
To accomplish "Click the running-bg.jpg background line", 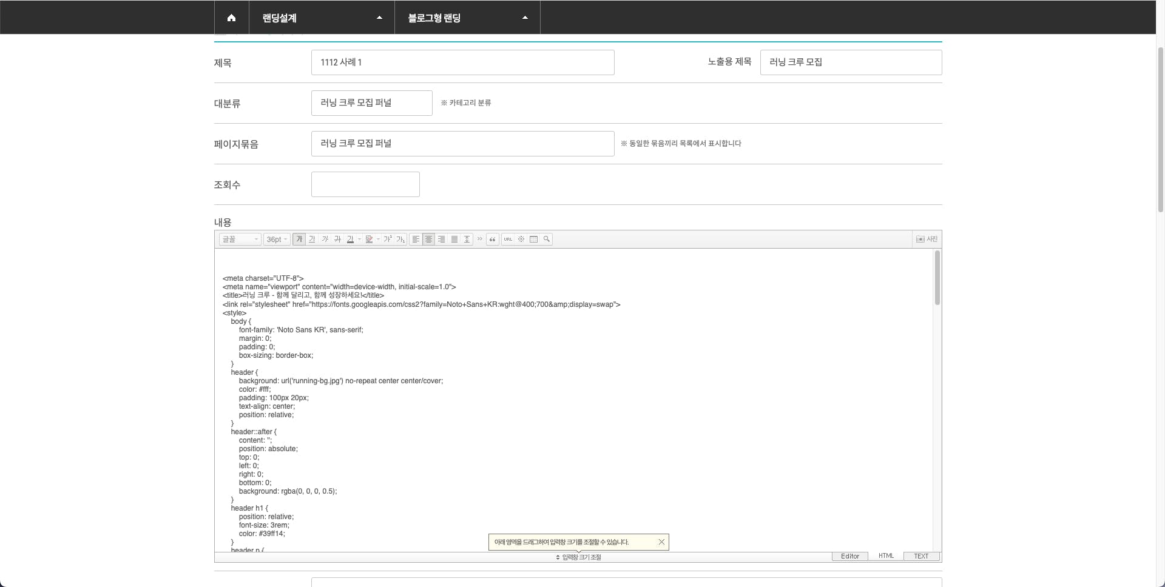I will [x=341, y=381].
